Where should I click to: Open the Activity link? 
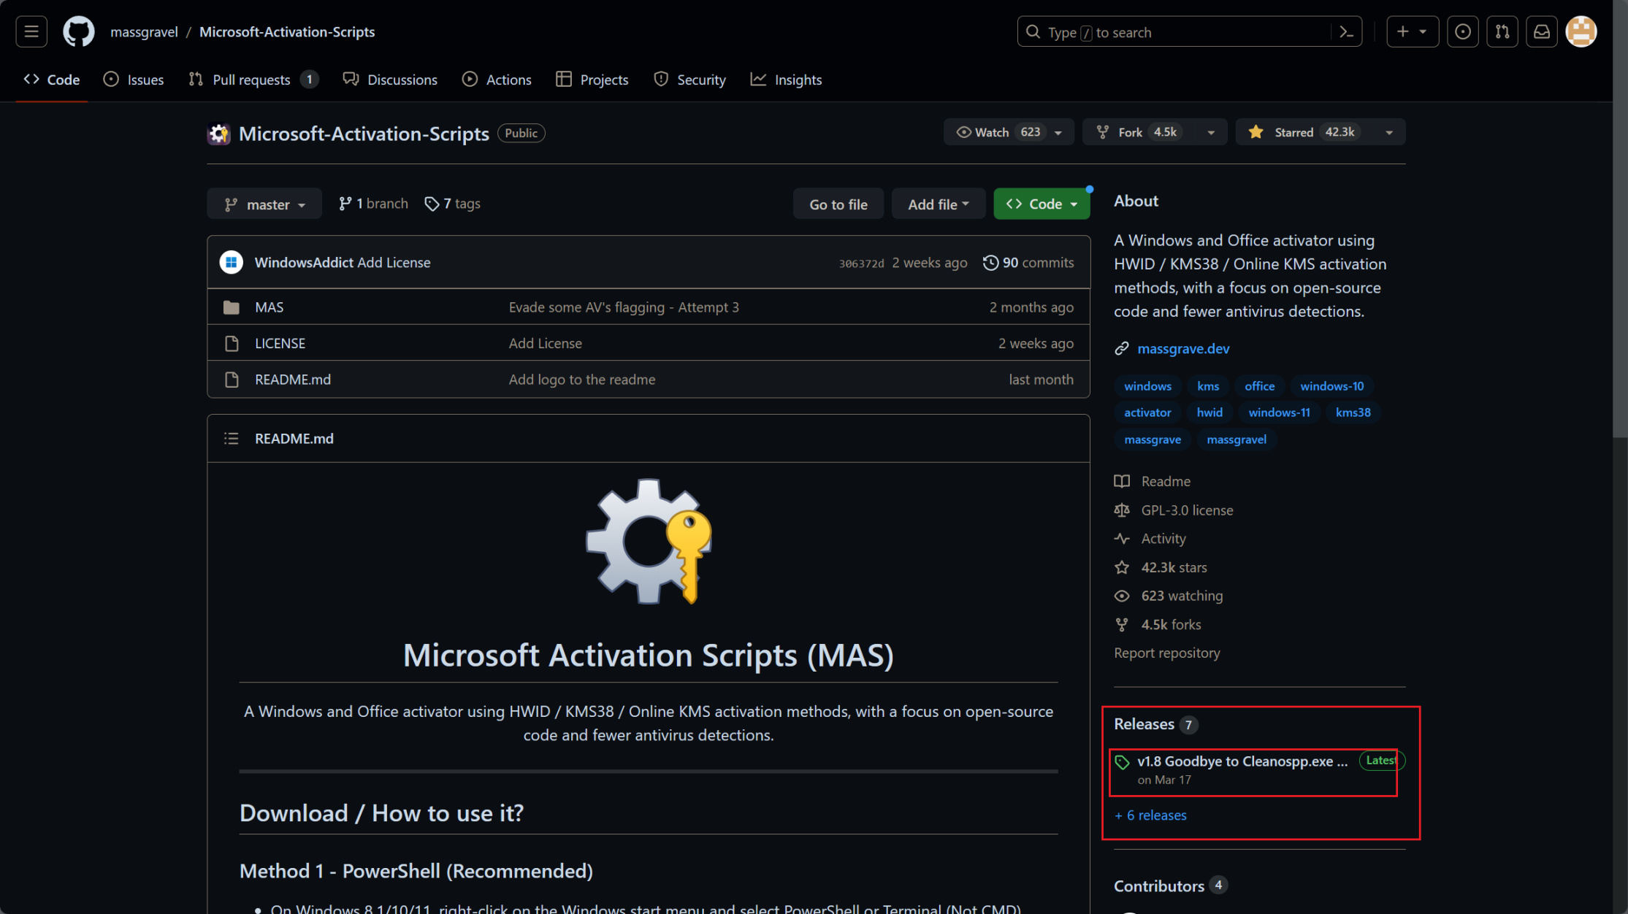(x=1150, y=539)
